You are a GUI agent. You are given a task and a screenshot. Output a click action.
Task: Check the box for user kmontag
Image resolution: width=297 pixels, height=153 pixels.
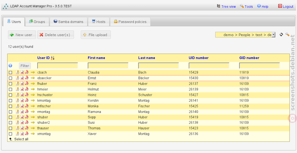10,100
